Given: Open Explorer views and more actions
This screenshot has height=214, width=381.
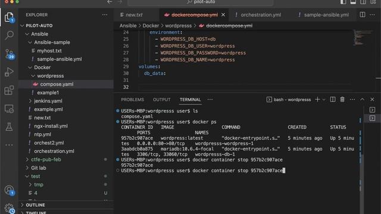Looking at the screenshot, I should [x=105, y=15].
